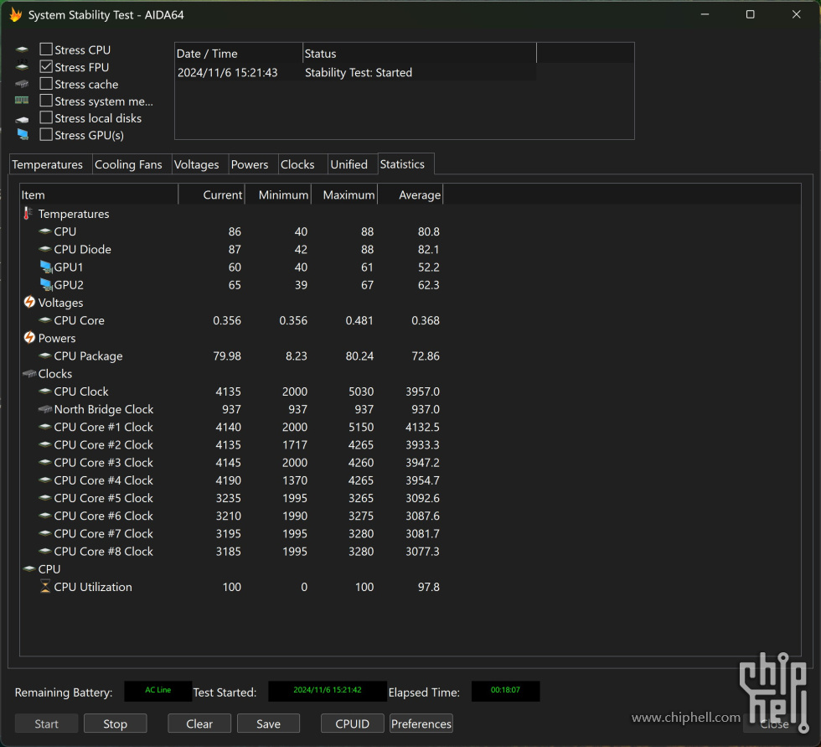Uncheck the Stress FPU checkbox
This screenshot has width=821, height=747.
[x=46, y=67]
